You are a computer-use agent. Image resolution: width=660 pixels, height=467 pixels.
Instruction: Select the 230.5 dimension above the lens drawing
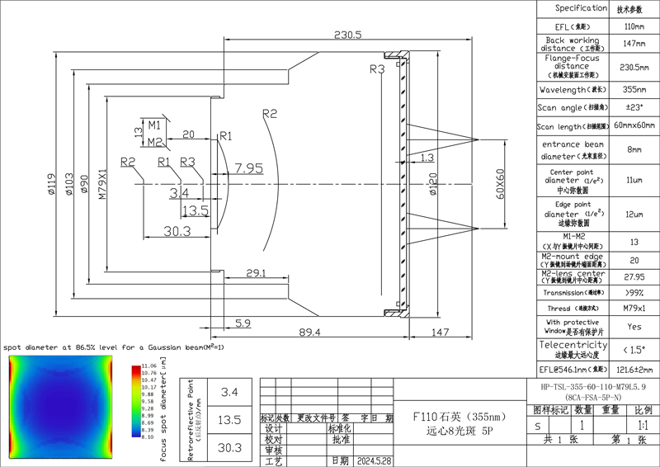click(x=347, y=35)
